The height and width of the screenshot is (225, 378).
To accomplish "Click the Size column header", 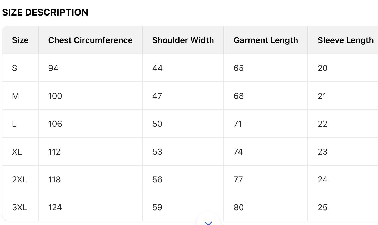I will (20, 40).
